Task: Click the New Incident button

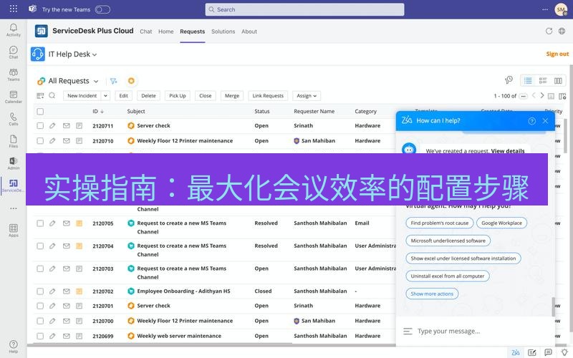Action: coord(82,96)
